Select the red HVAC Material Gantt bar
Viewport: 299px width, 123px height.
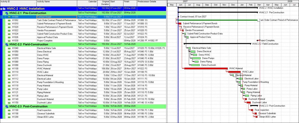pyautogui.click(x=206, y=68)
